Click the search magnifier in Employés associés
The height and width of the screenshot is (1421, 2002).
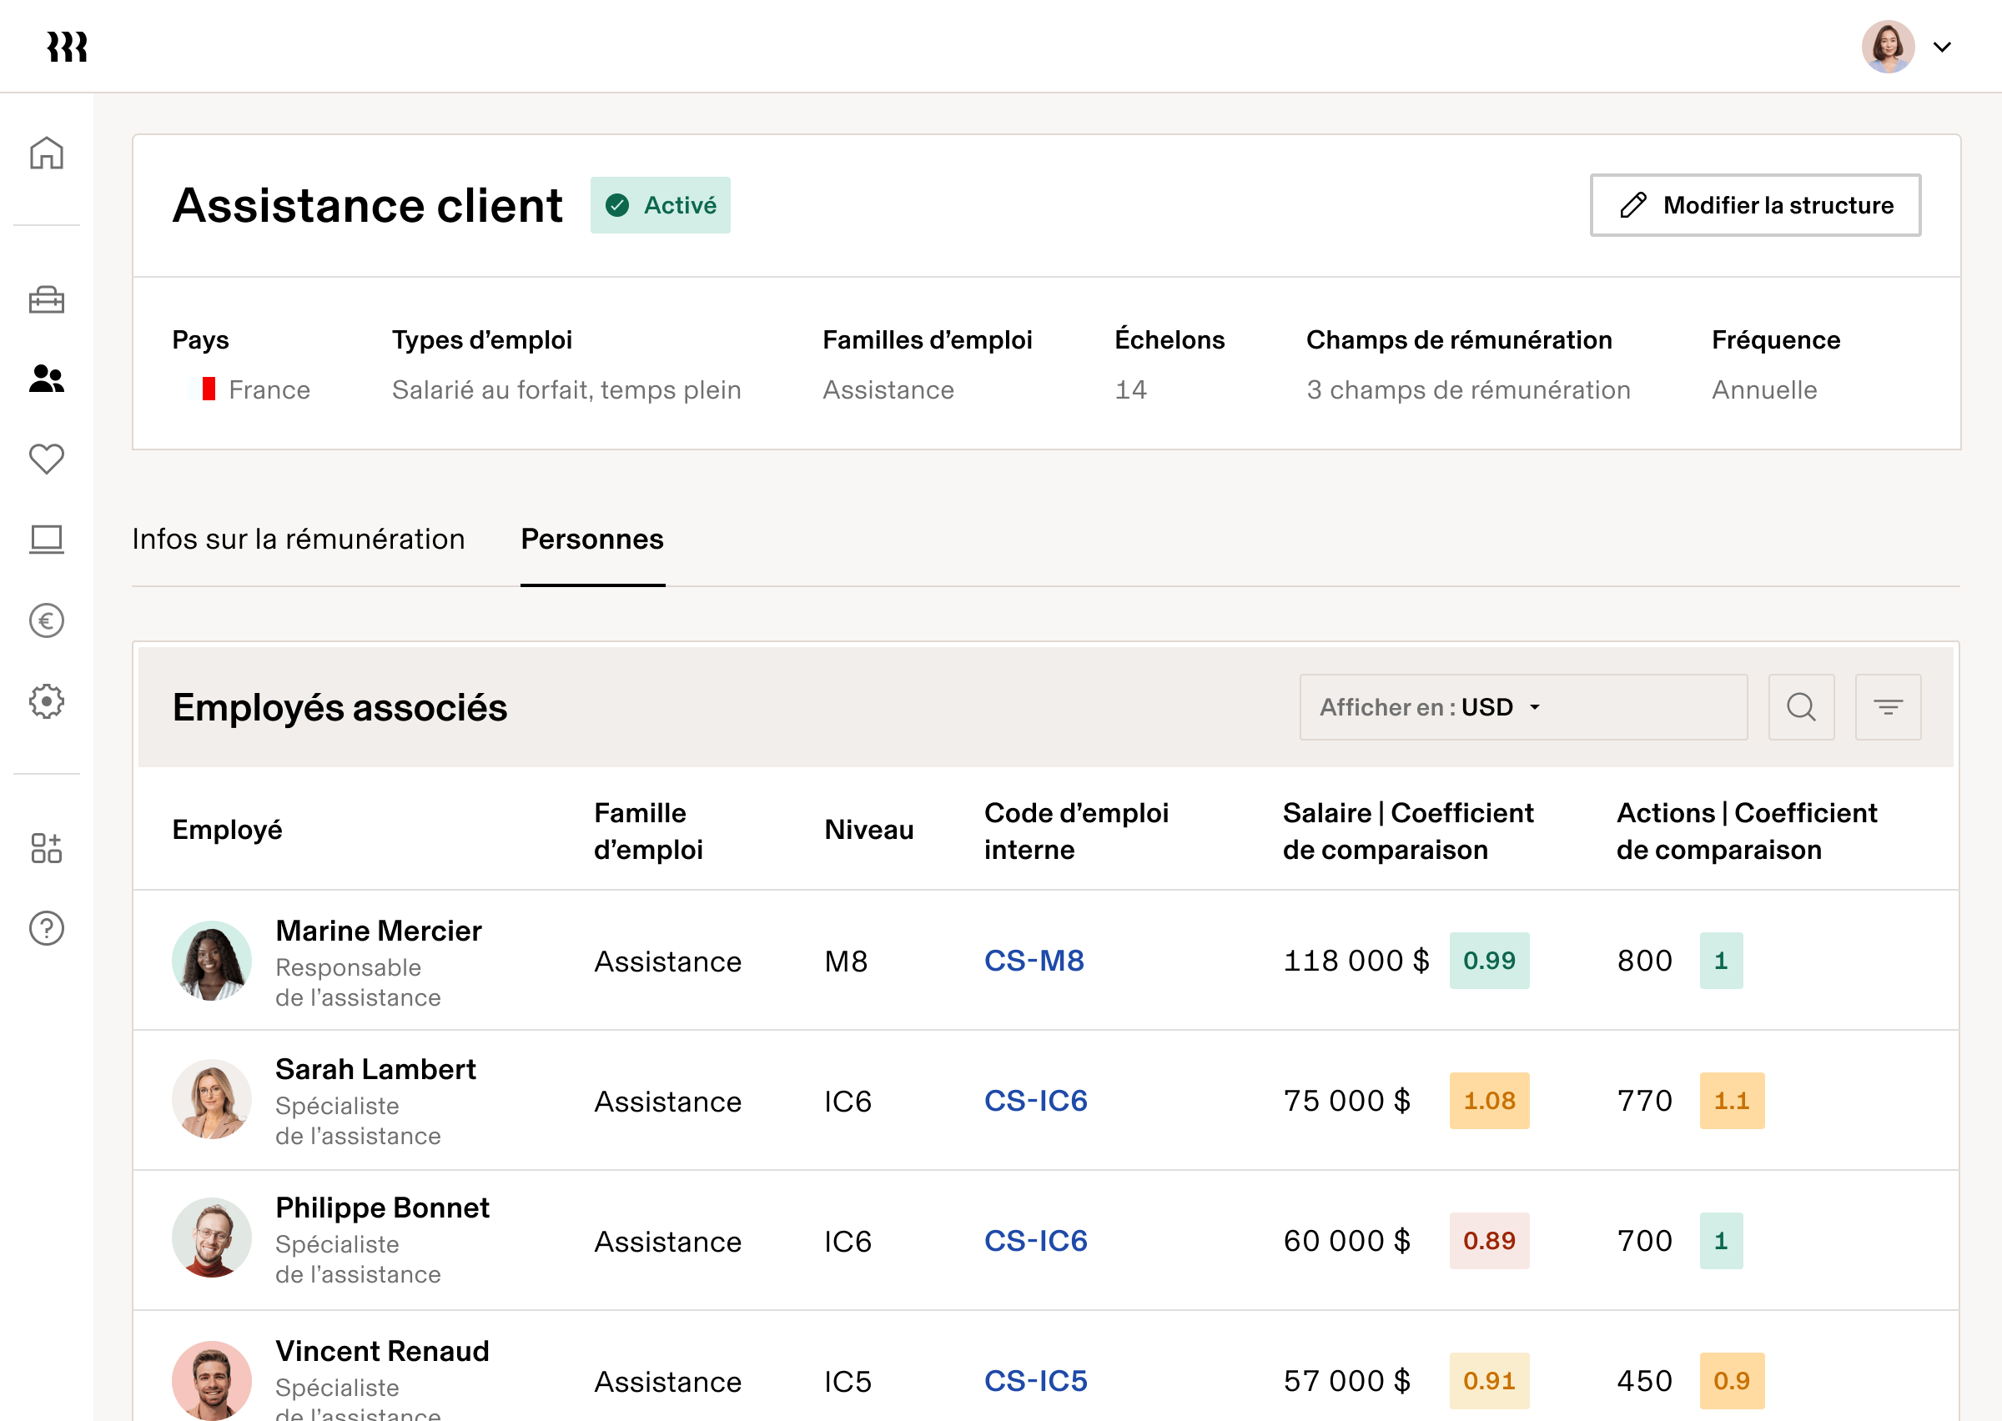pyautogui.click(x=1801, y=707)
